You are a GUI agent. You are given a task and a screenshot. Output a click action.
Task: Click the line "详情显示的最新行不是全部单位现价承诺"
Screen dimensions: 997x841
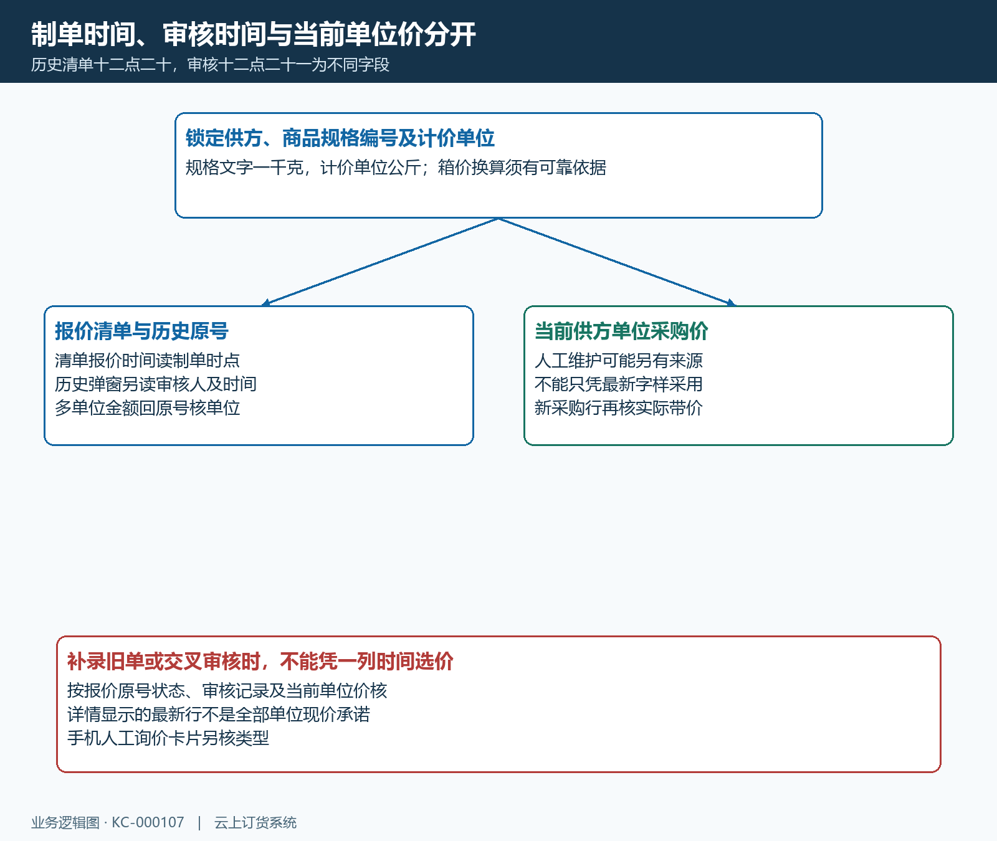(x=219, y=715)
